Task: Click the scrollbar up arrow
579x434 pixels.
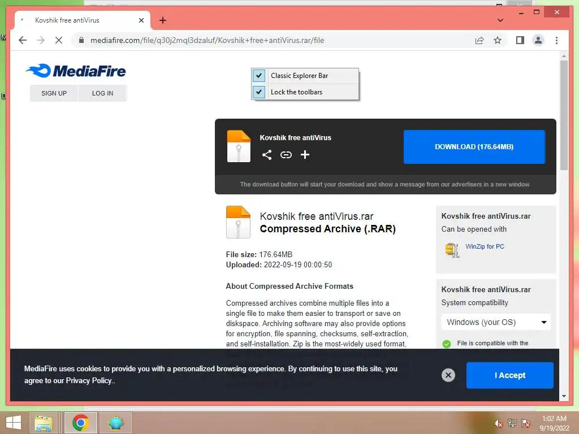Action: click(x=564, y=56)
